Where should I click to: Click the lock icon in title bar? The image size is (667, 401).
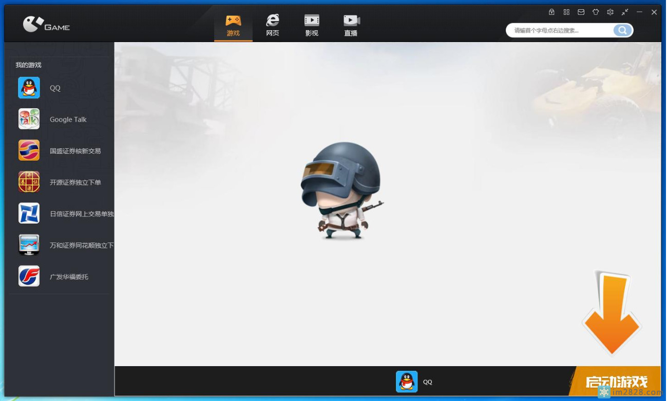point(551,12)
